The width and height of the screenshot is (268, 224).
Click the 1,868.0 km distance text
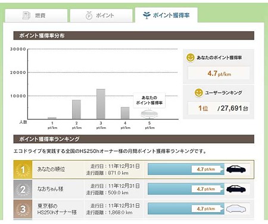click(120, 212)
